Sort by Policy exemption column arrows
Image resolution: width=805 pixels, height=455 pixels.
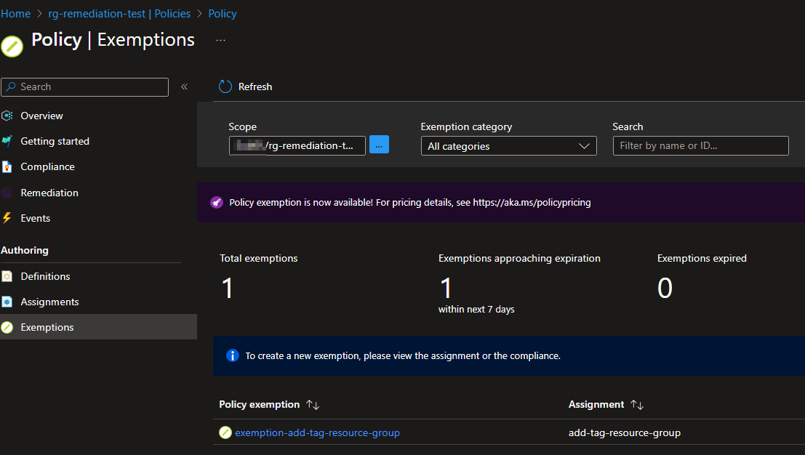(313, 405)
